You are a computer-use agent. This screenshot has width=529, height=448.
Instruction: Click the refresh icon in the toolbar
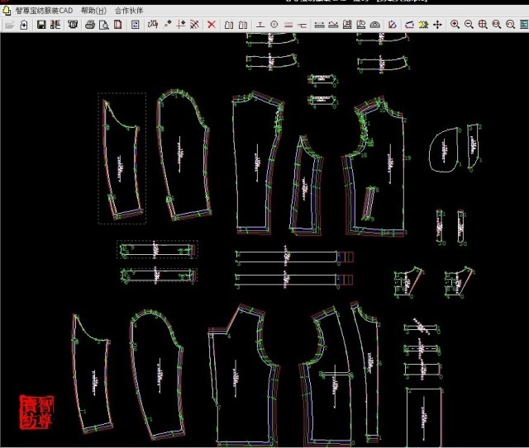click(135, 25)
